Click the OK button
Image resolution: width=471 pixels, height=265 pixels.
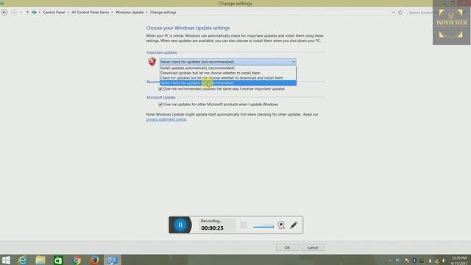tap(287, 247)
